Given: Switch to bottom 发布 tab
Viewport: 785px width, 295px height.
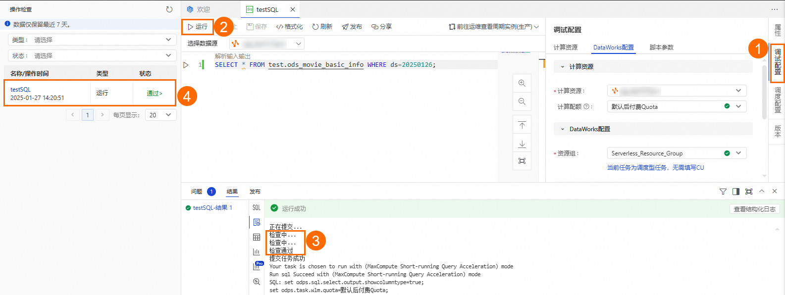Looking at the screenshot, I should 255,192.
